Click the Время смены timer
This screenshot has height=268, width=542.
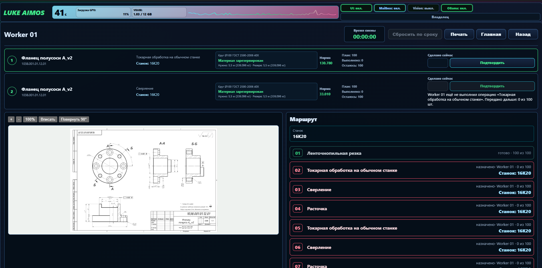tap(364, 34)
